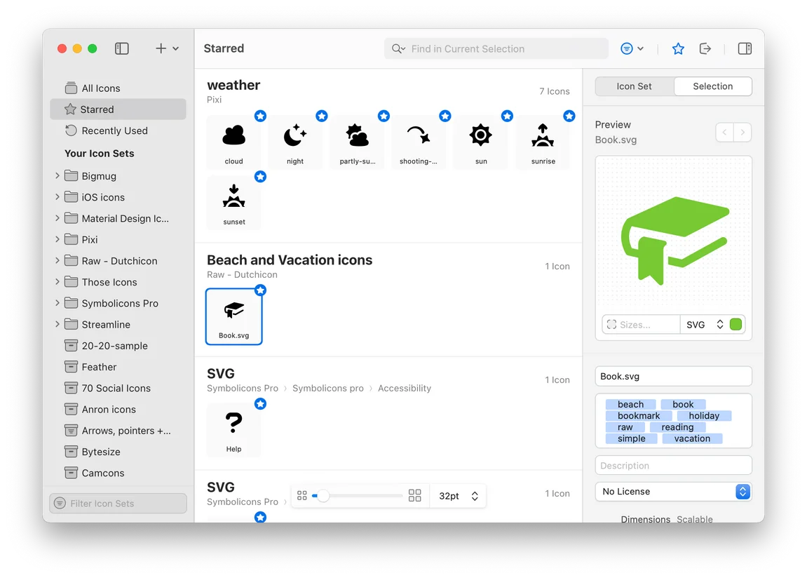
Task: Toggle star badge on sunset icon
Action: pyautogui.click(x=260, y=177)
